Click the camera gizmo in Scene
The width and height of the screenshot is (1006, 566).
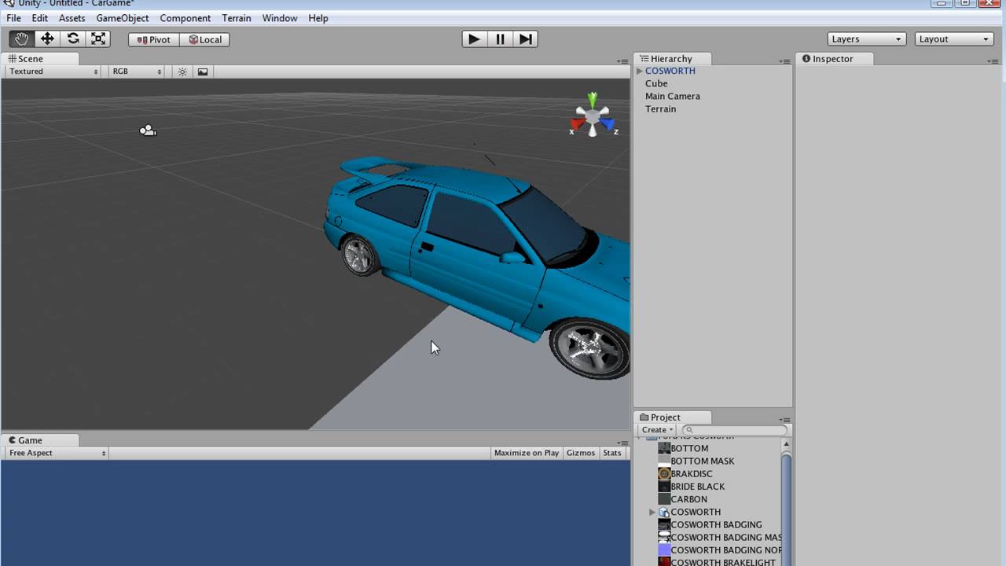tap(148, 130)
